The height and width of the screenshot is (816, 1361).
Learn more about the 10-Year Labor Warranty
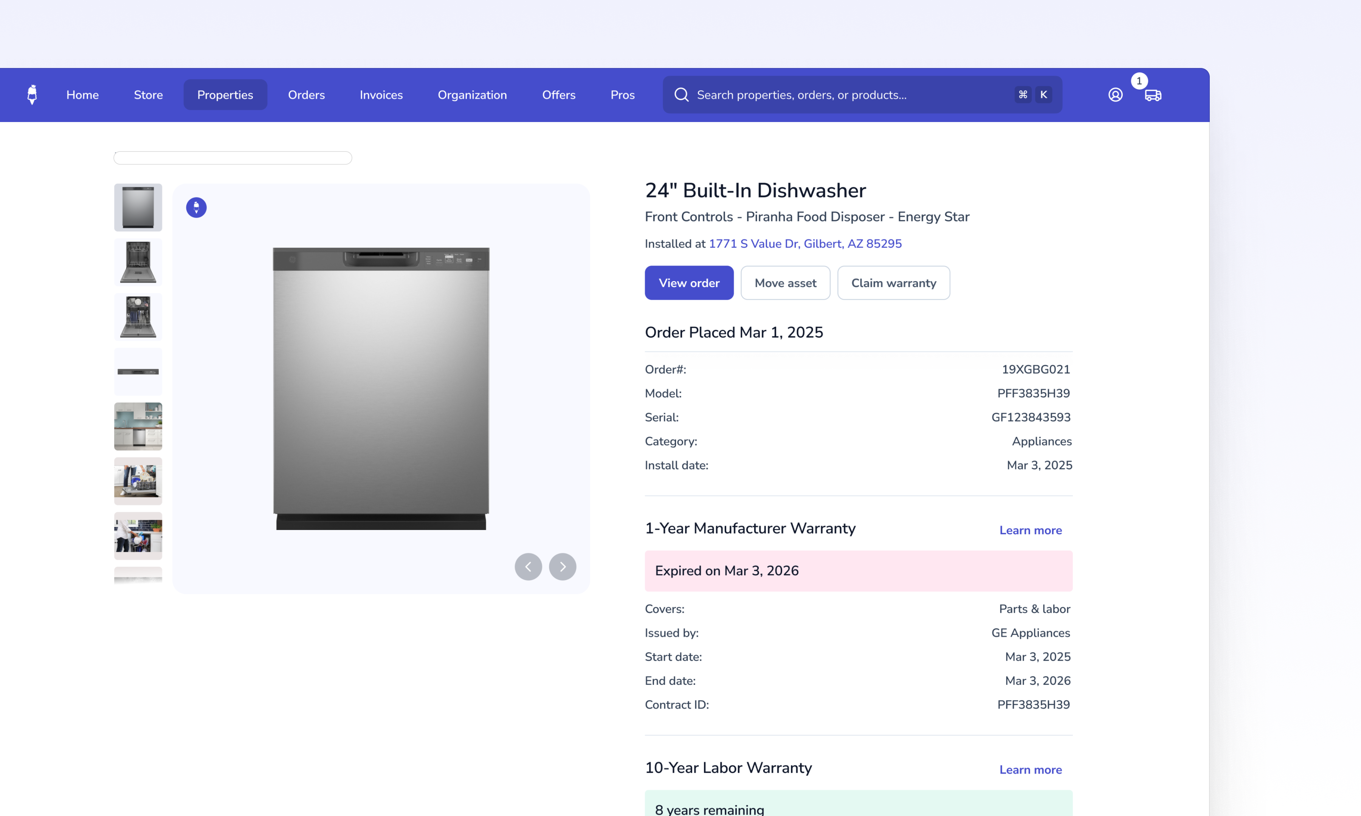click(x=1030, y=769)
